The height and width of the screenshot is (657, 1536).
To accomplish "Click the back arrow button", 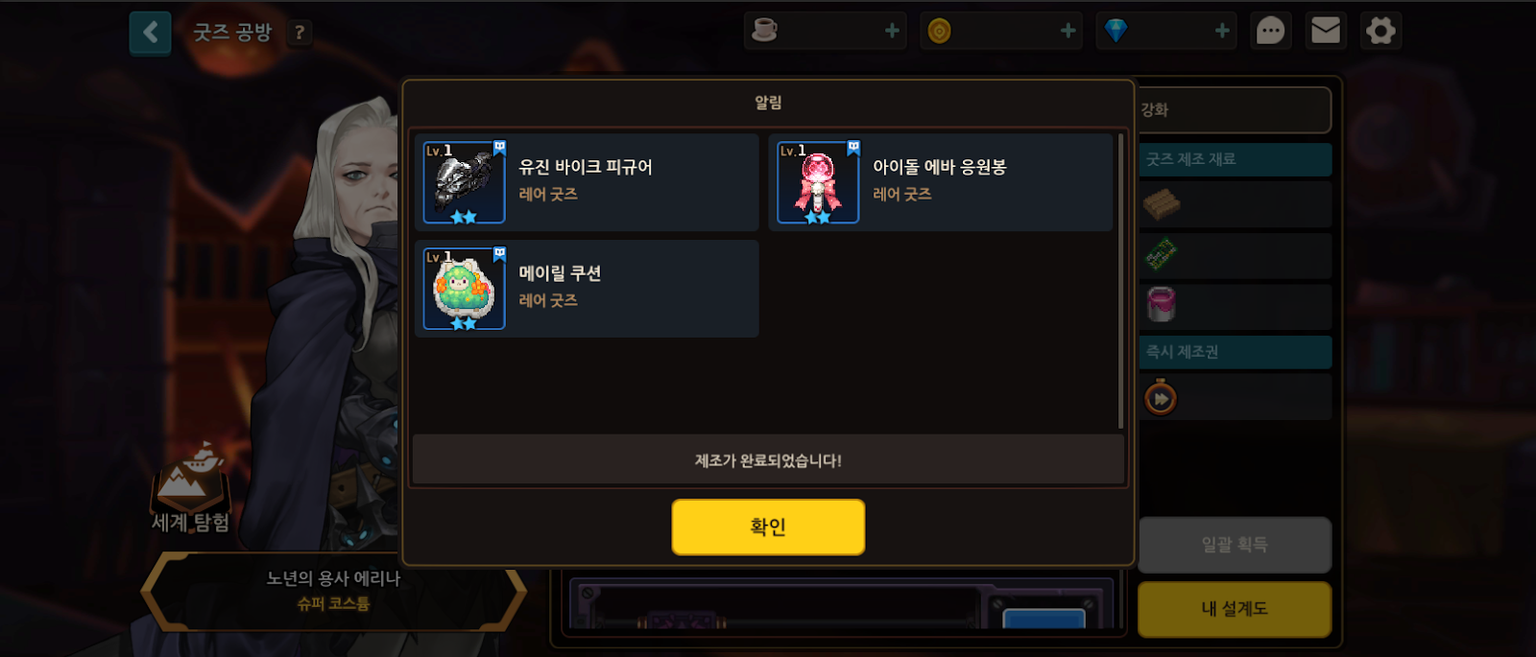I will pos(150,33).
